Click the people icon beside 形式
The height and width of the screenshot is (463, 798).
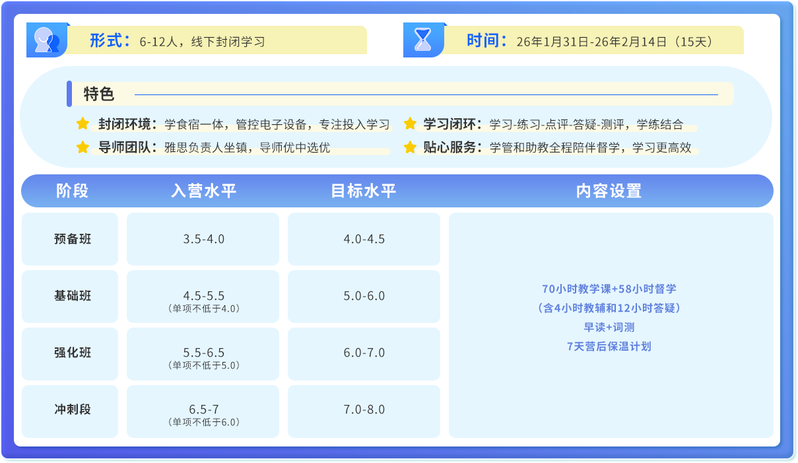(46, 40)
